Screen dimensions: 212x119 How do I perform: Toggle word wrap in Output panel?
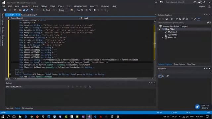(x=90, y=87)
